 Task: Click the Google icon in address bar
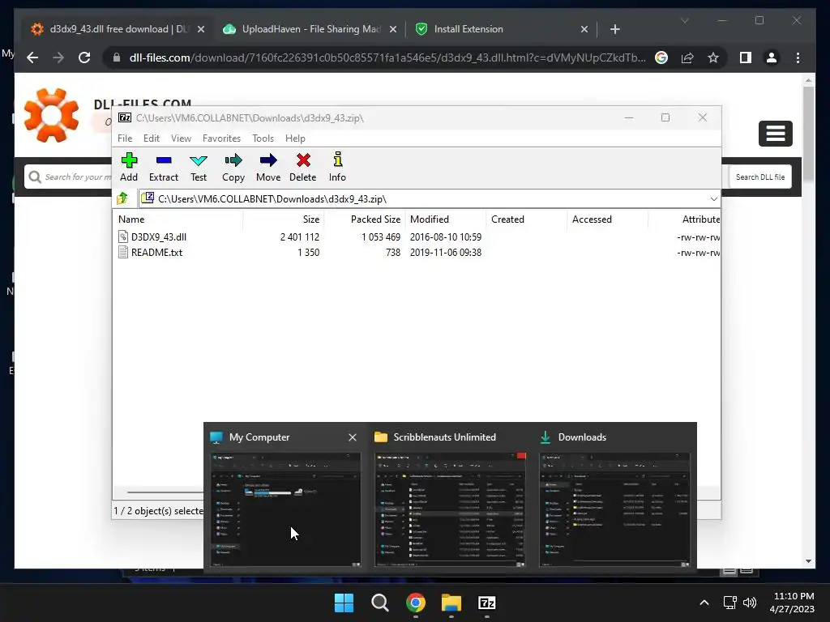coord(661,58)
